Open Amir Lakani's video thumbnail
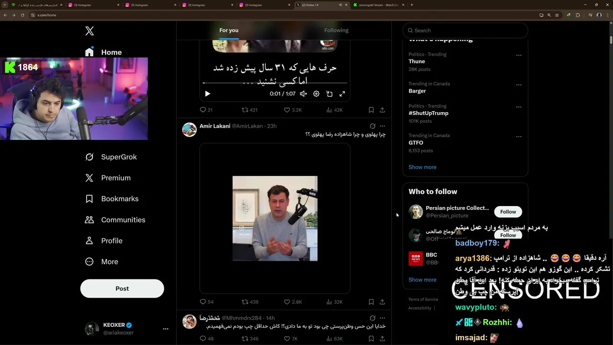 click(275, 218)
